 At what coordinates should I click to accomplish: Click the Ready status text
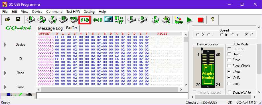click(x=5, y=102)
